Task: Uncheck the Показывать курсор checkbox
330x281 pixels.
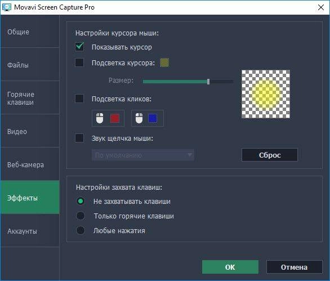Action: point(79,47)
